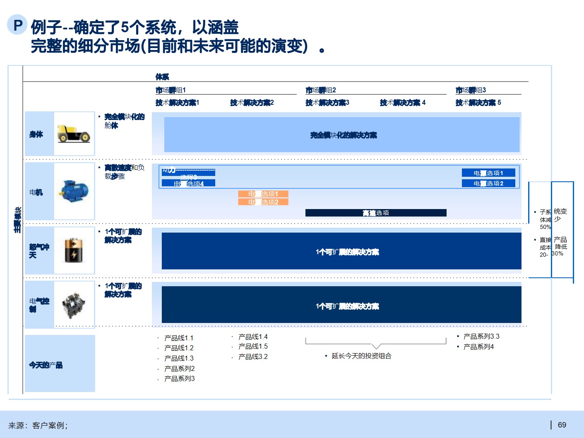Click 产品线1.1 list item
584x438 pixels.
coord(179,338)
